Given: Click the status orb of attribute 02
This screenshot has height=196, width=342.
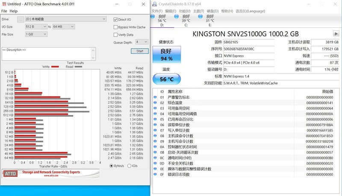Looking at the screenshot, I should pyautogui.click(x=155, y=102).
